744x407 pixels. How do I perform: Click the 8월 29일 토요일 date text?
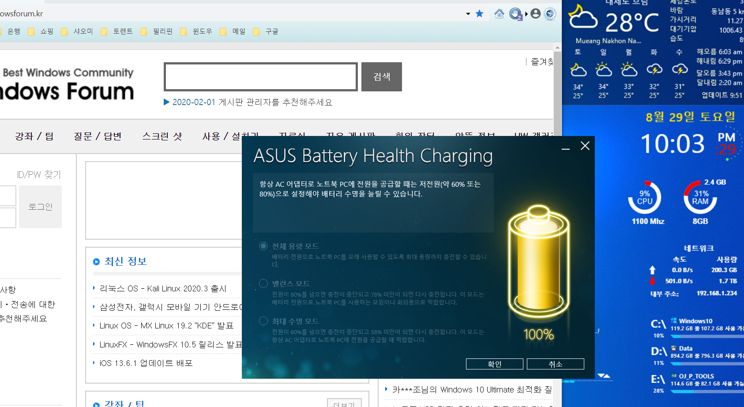click(x=691, y=117)
